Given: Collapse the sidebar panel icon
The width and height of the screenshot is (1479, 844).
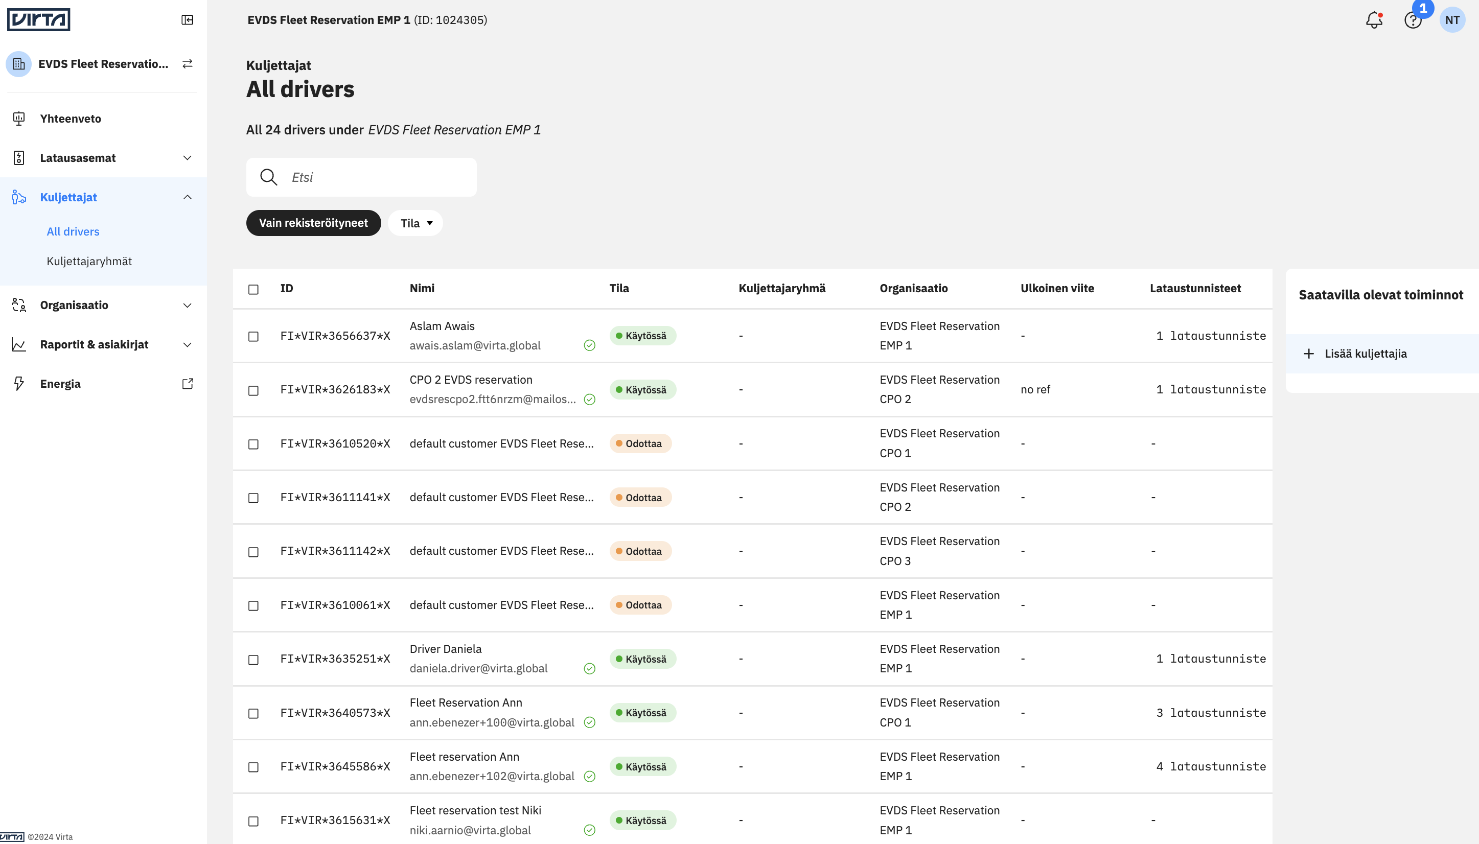Looking at the screenshot, I should [187, 20].
